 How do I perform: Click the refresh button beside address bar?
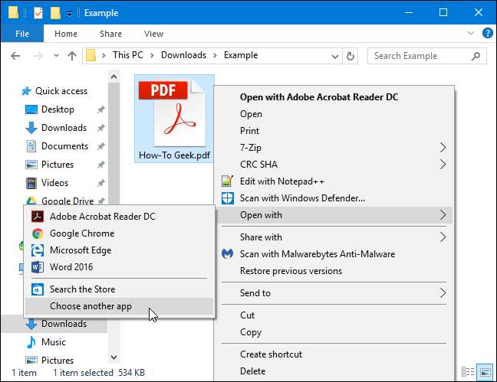[351, 56]
